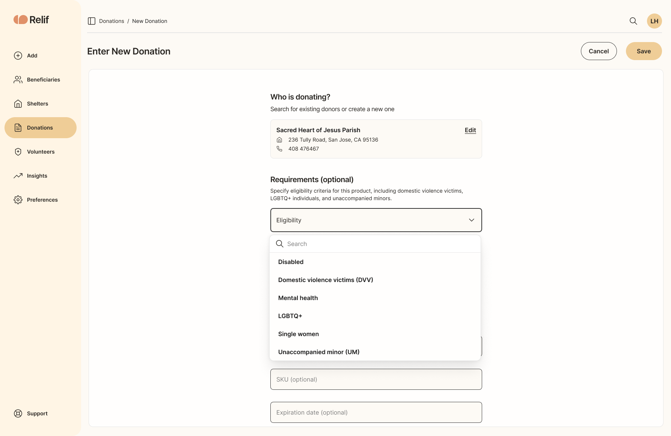Open Beneficiaries in the sidebar
Screen dimensions: 671x436
44,80
